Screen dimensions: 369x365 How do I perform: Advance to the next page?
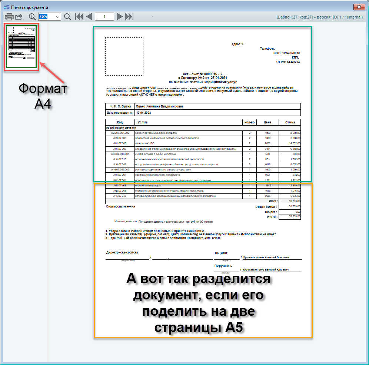(120, 17)
